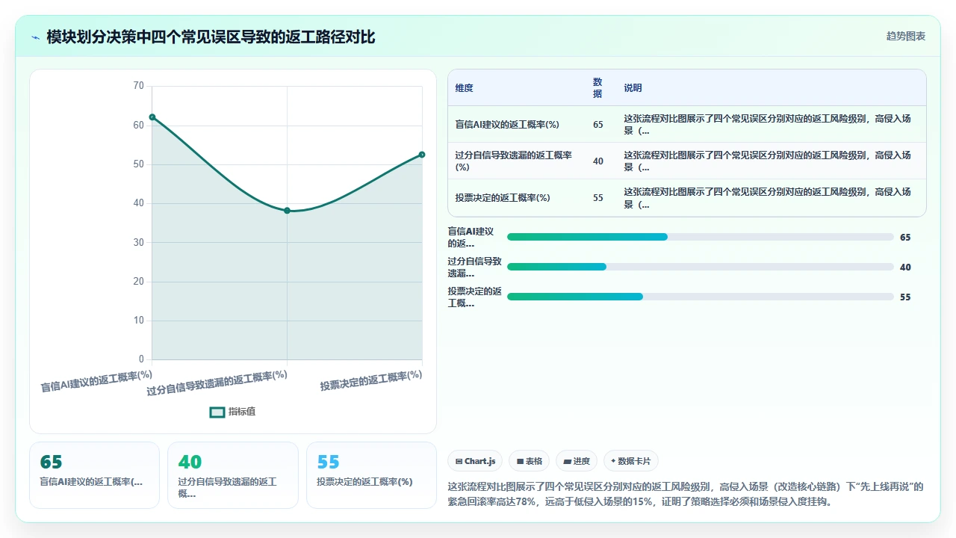Image resolution: width=956 pixels, height=538 pixels.
Task: Click x-axis label 投票决定的返工概率(%)
Action: click(371, 381)
